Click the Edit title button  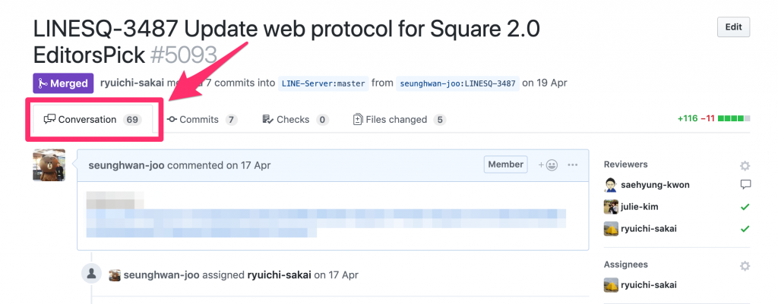pyautogui.click(x=733, y=27)
